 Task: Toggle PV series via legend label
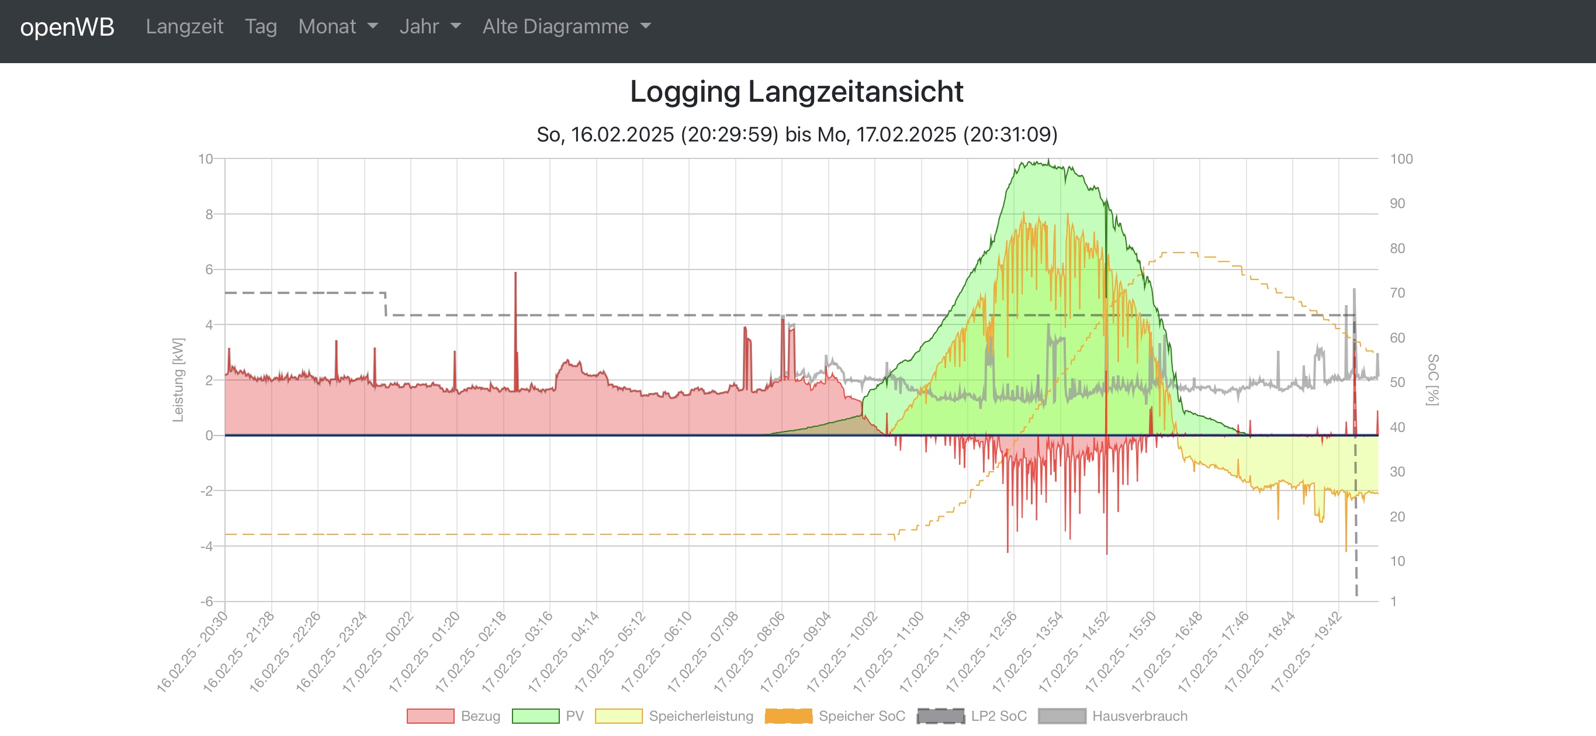point(574,716)
